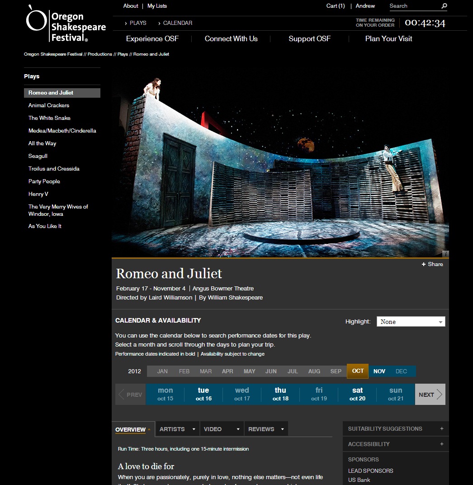Viewport: 473px width, 485px height.
Task: Expand the ACCESSIBILITY section
Action: [396, 444]
